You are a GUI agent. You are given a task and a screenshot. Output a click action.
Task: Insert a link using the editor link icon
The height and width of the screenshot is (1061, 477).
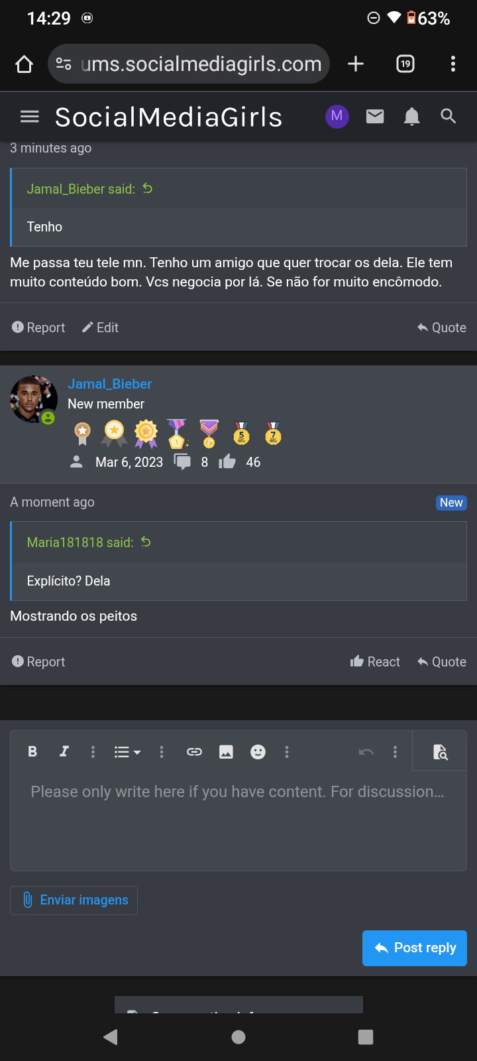click(194, 751)
